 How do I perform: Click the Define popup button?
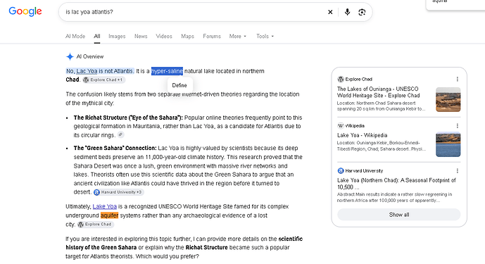click(x=179, y=85)
